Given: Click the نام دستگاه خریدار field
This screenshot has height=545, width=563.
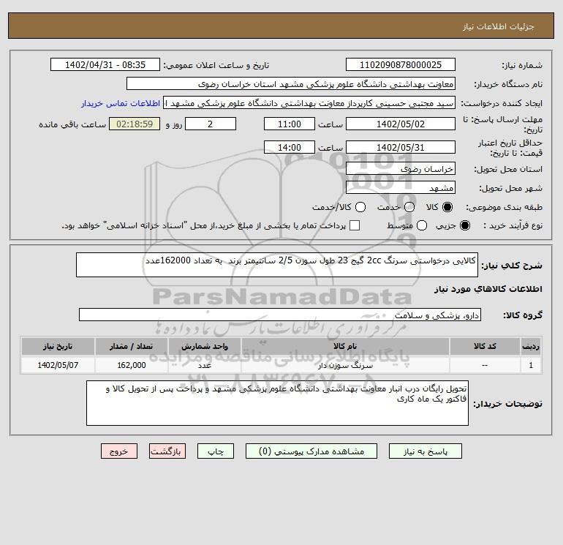Looking at the screenshot, I should 291,83.
